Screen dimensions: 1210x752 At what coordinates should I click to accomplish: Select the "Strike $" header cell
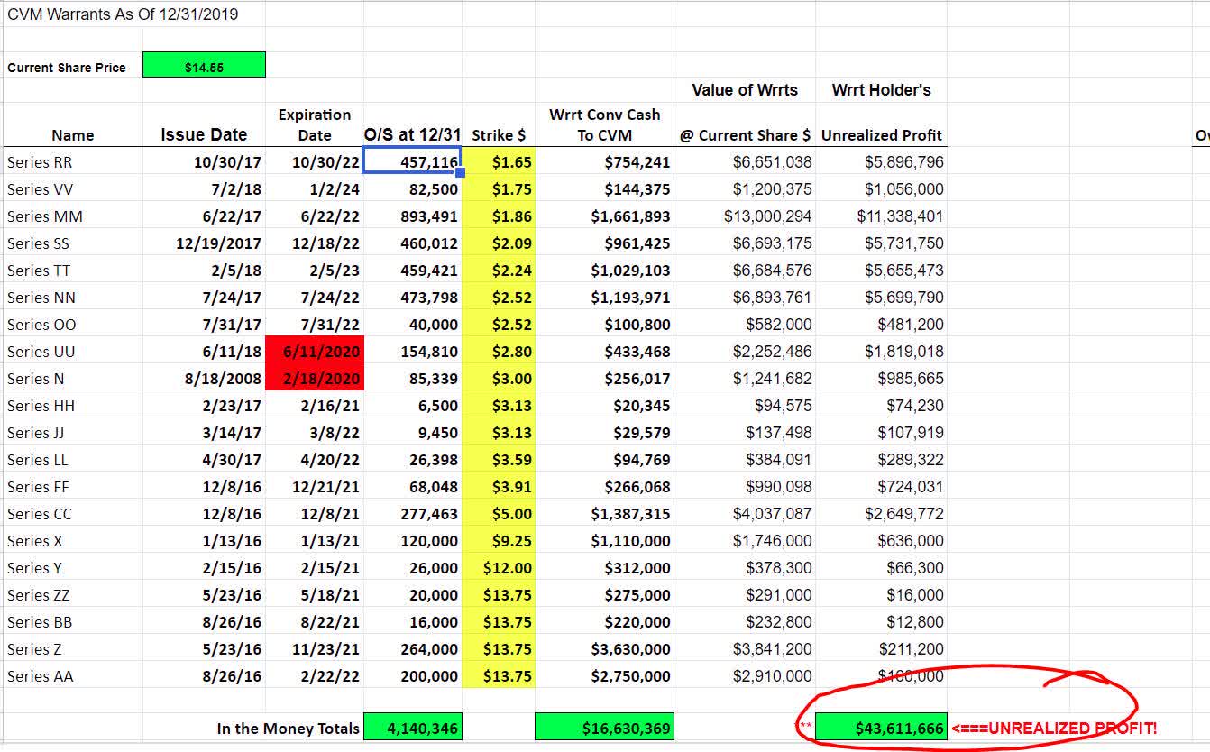(499, 135)
